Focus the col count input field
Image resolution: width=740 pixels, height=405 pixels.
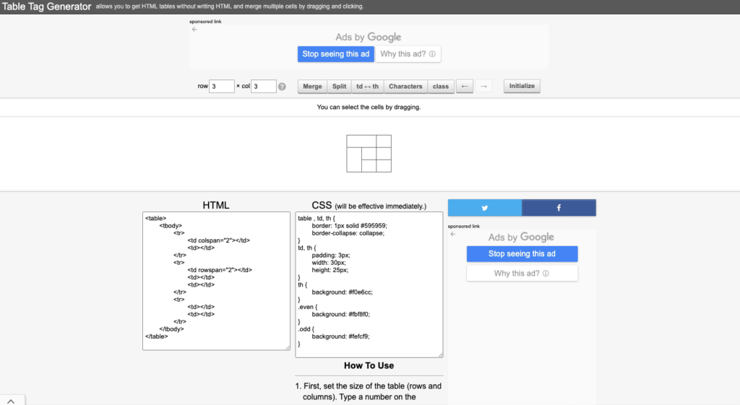click(x=263, y=87)
